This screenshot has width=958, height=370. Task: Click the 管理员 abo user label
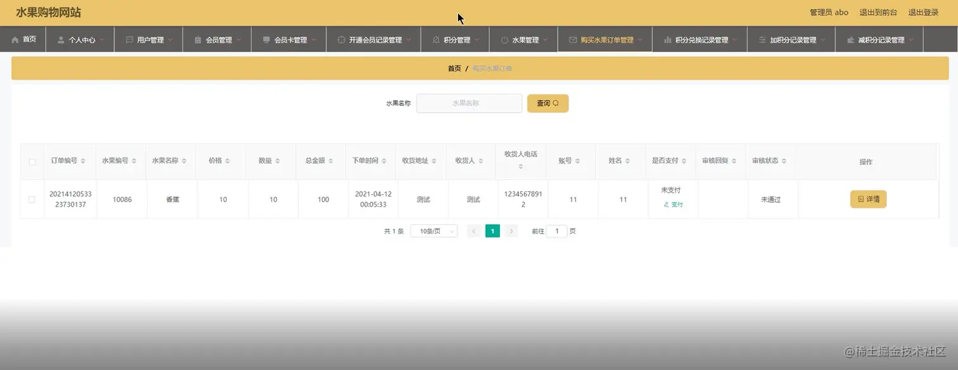tap(829, 12)
